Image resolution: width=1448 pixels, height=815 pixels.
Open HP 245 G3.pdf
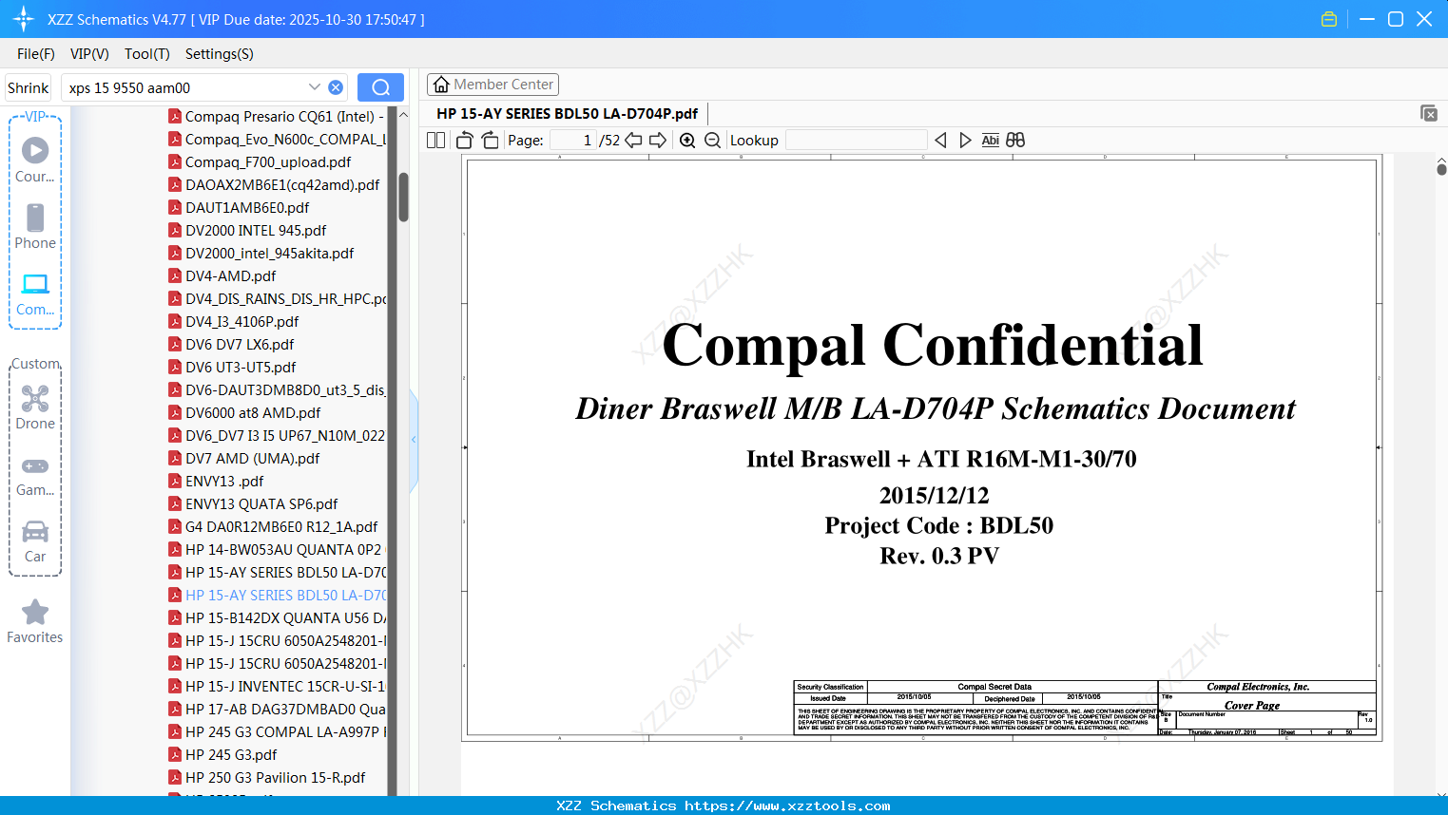click(222, 754)
